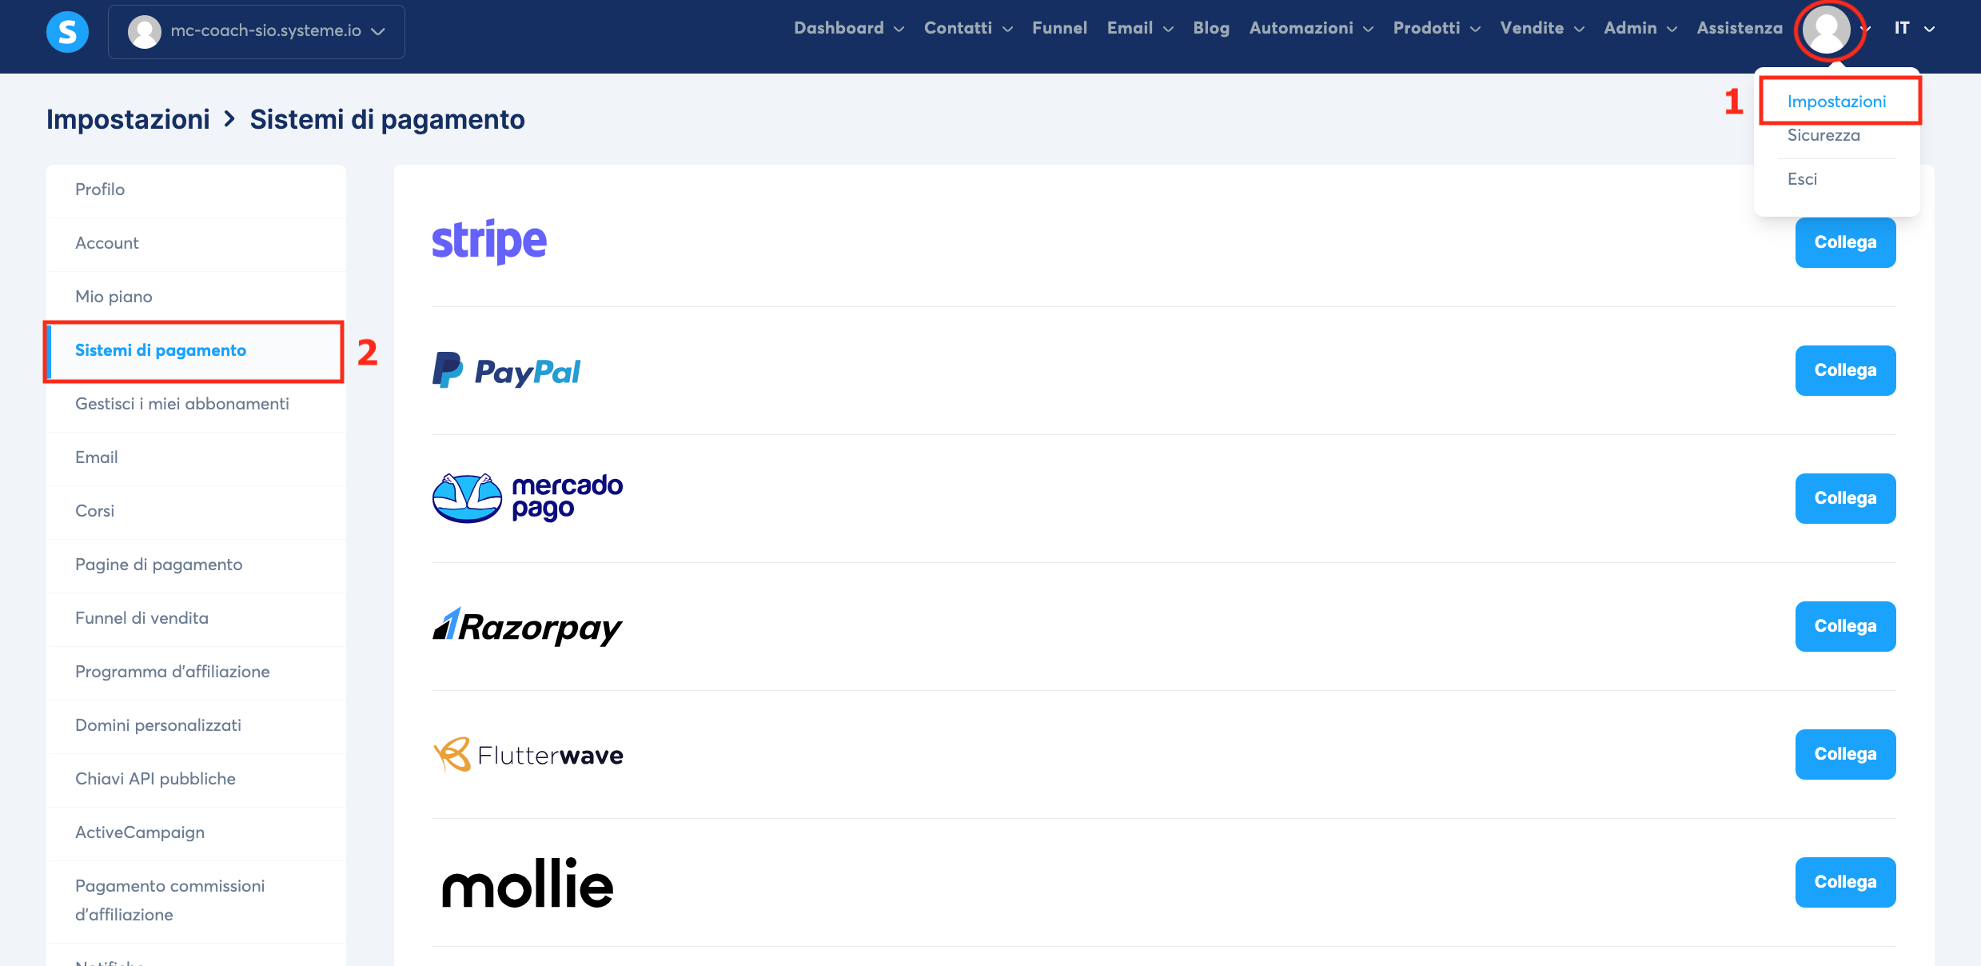Click the Mollie logo
The width and height of the screenshot is (1981, 966).
tap(528, 883)
